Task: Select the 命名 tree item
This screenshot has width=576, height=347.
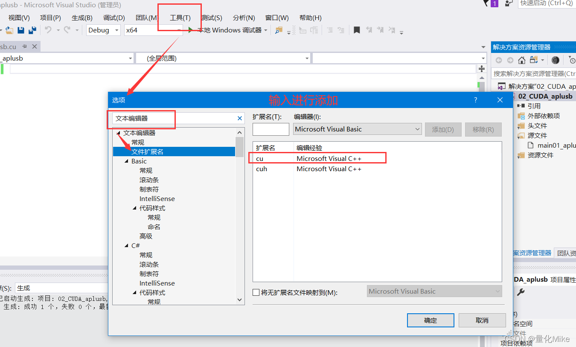Action: coord(154,227)
